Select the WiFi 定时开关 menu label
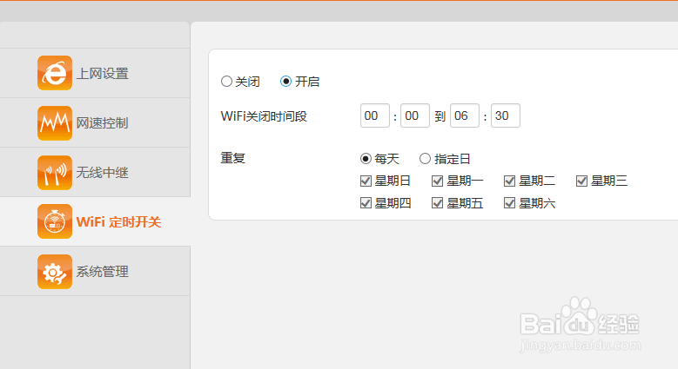Image resolution: width=678 pixels, height=369 pixels. tap(119, 221)
